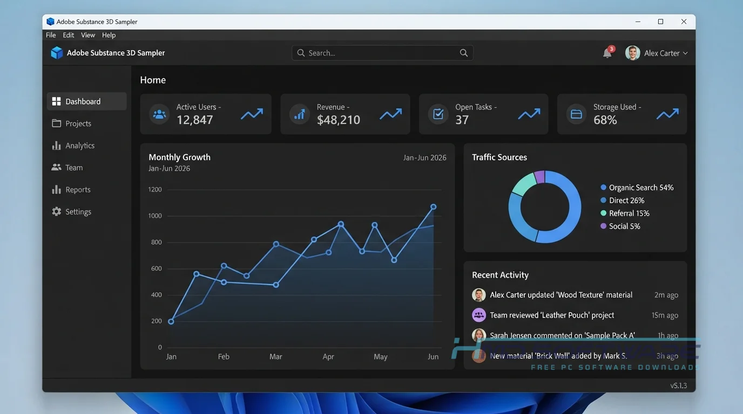The width and height of the screenshot is (743, 414).
Task: Click Alex Carter's avatar beside Wood Texture update
Action: point(479,295)
